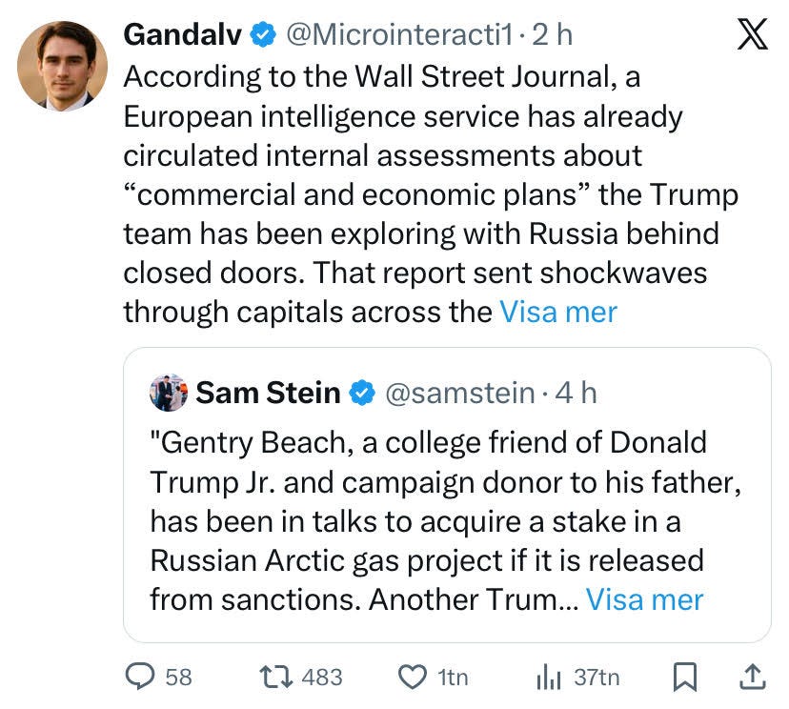Open Gandalv display name link
The width and height of the screenshot is (789, 709).
coord(183,35)
